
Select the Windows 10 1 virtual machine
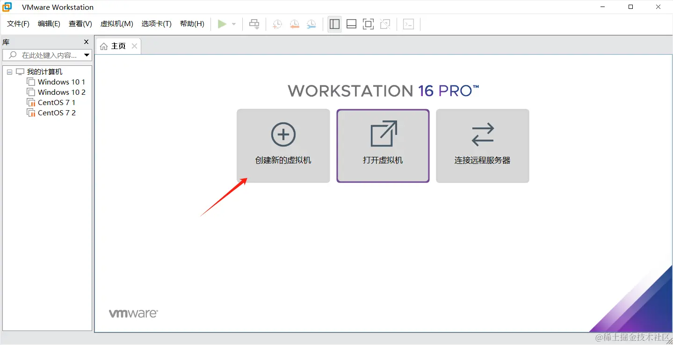(x=62, y=82)
